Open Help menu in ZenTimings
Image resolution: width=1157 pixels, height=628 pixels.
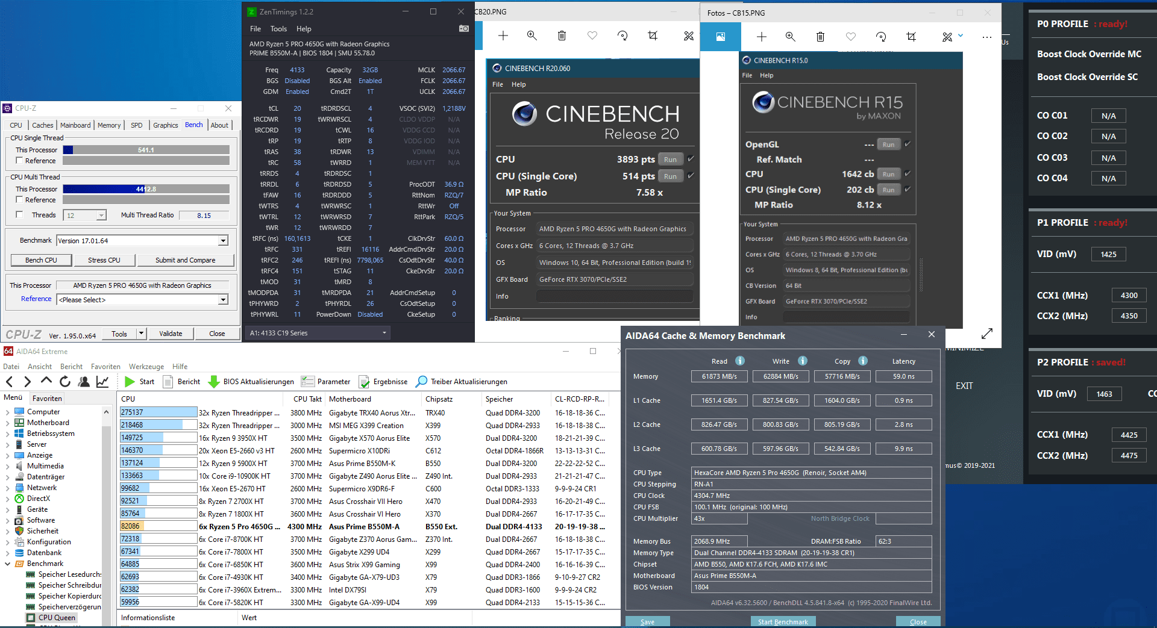coord(304,28)
